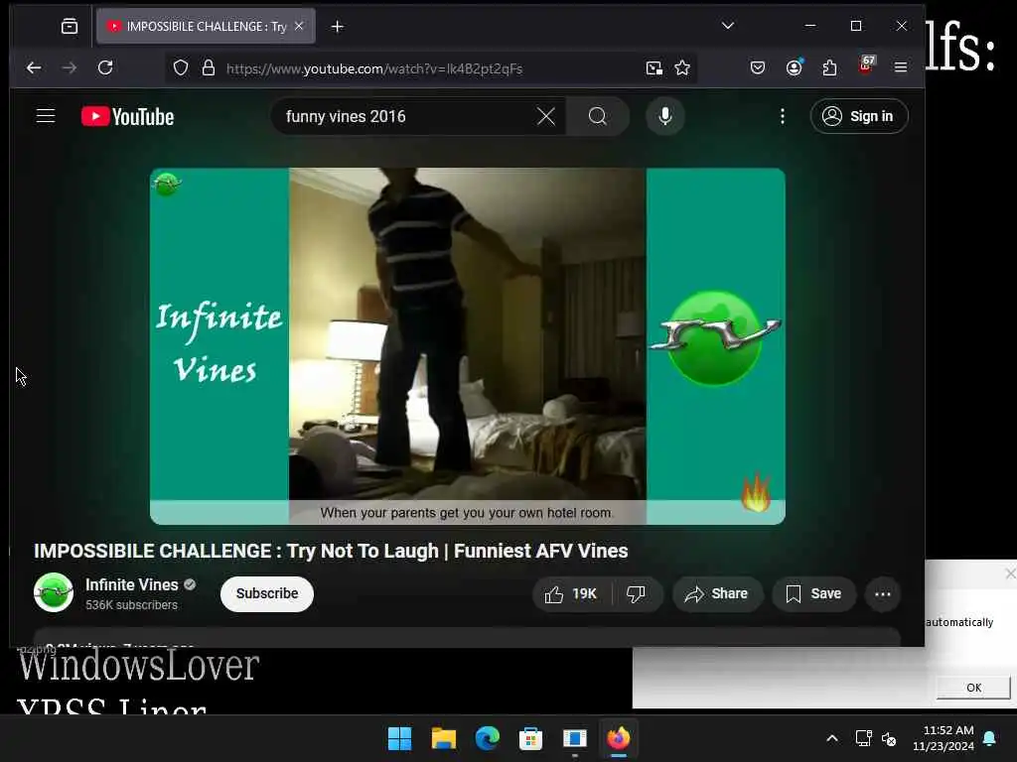Click the video title IMPOSSIBILE CHALLENGE text
The image size is (1017, 762).
(331, 551)
